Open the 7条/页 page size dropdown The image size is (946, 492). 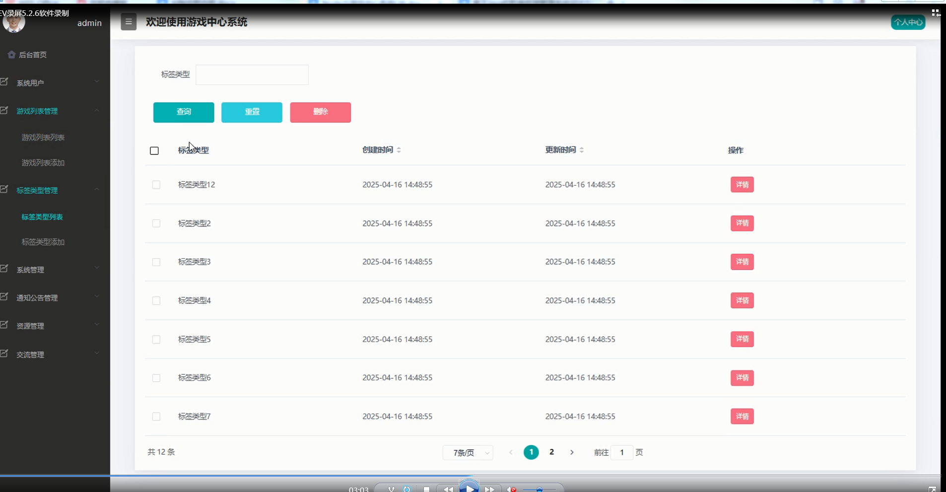tap(468, 453)
